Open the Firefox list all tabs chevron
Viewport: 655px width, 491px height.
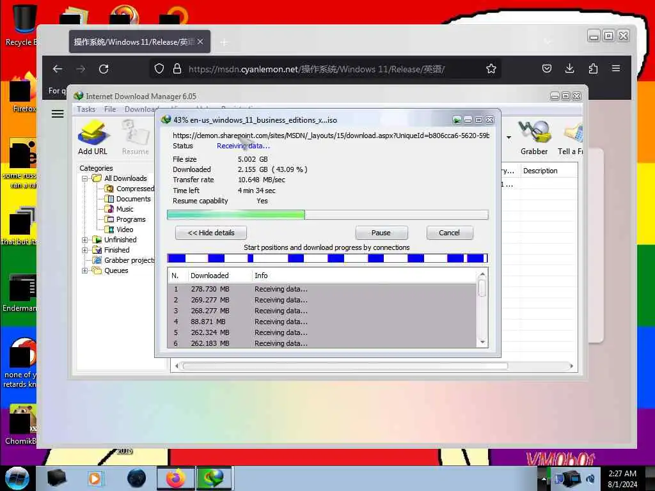tap(548, 42)
